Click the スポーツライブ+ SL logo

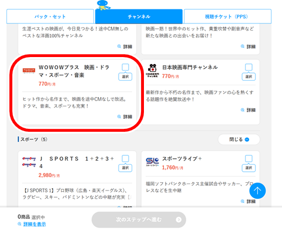(x=153, y=162)
